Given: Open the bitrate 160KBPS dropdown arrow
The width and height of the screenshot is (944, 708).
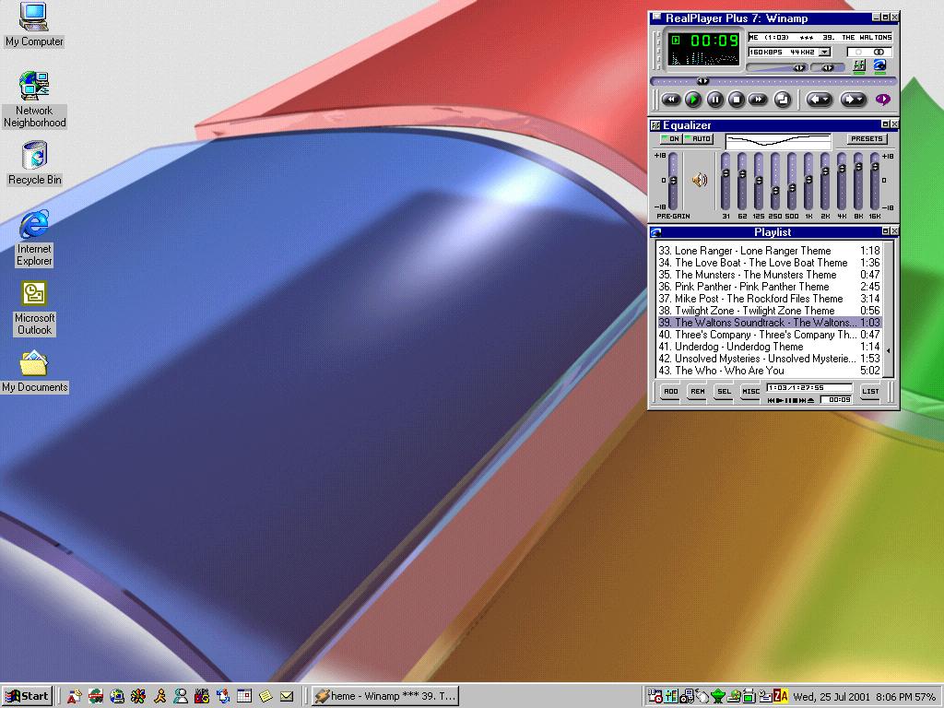Looking at the screenshot, I should click(824, 53).
